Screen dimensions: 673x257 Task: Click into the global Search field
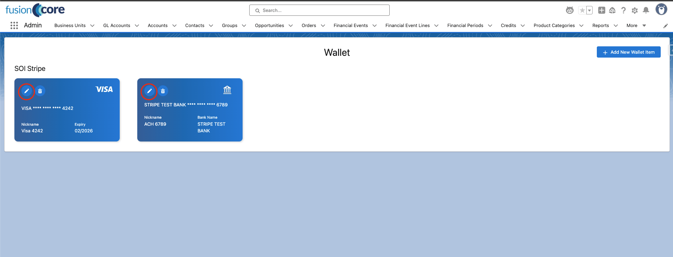pyautogui.click(x=319, y=10)
